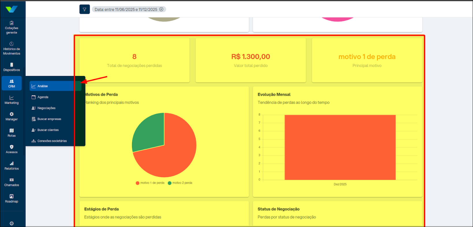This screenshot has height=227, width=473.
Task: Toggle 'motivo 1 de perda' legend item
Action: pyautogui.click(x=150, y=183)
